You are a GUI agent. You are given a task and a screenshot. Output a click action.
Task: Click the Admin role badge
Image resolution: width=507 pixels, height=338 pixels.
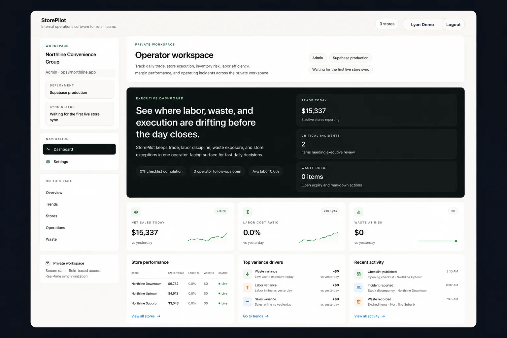click(x=318, y=58)
